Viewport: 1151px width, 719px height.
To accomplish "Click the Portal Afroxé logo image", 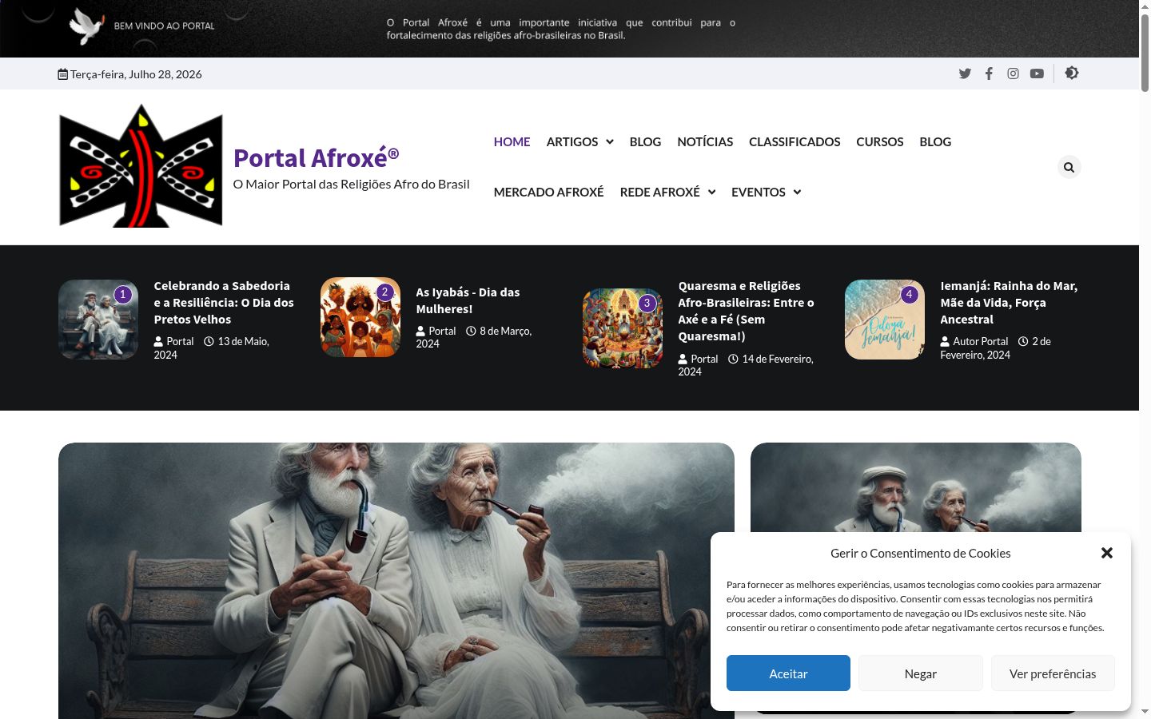I will coord(141,166).
